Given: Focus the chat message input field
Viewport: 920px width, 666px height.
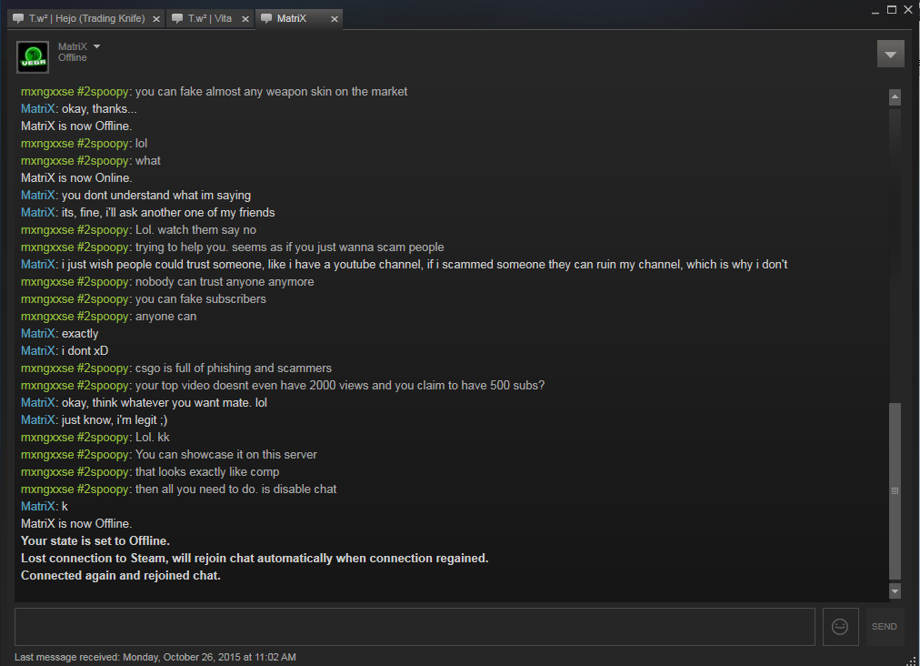Looking at the screenshot, I should click(x=415, y=627).
